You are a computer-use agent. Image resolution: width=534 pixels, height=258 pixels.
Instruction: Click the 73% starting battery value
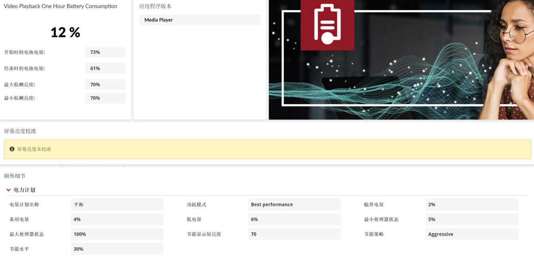105,52
